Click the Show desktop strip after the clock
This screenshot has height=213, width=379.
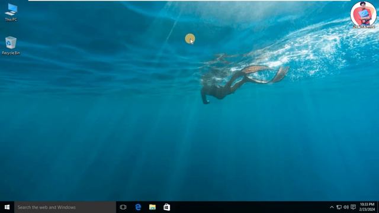[x=378, y=207]
